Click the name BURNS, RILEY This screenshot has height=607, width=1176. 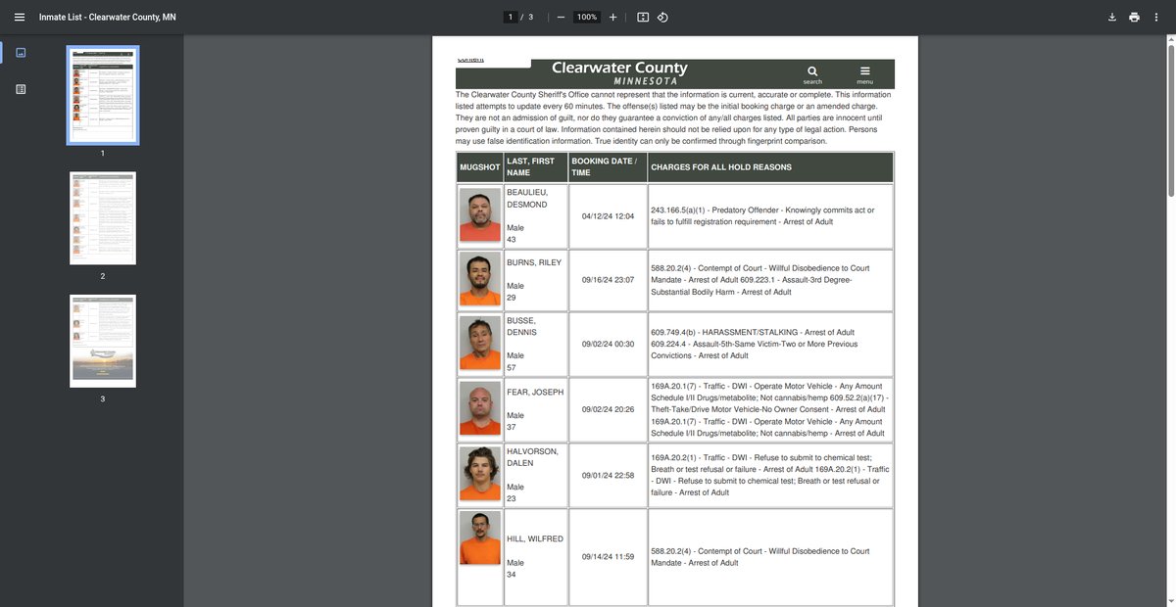[x=534, y=263]
